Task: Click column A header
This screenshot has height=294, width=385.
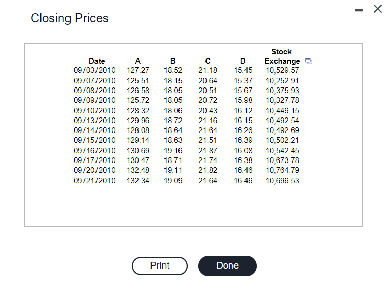Action: click(137, 61)
